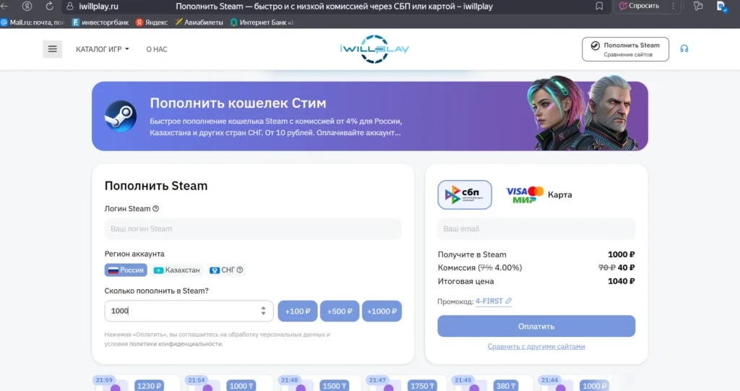Choose Карта payment method
The height and width of the screenshot is (391, 740).
pyautogui.click(x=539, y=194)
